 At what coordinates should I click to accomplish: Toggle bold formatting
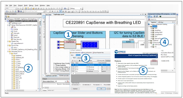52,11
